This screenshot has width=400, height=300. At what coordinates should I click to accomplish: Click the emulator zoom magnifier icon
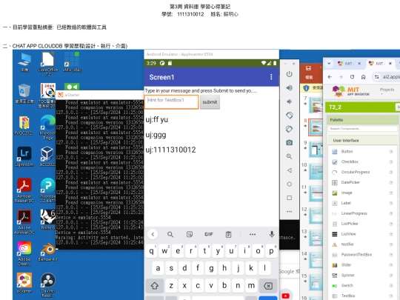pos(289,156)
